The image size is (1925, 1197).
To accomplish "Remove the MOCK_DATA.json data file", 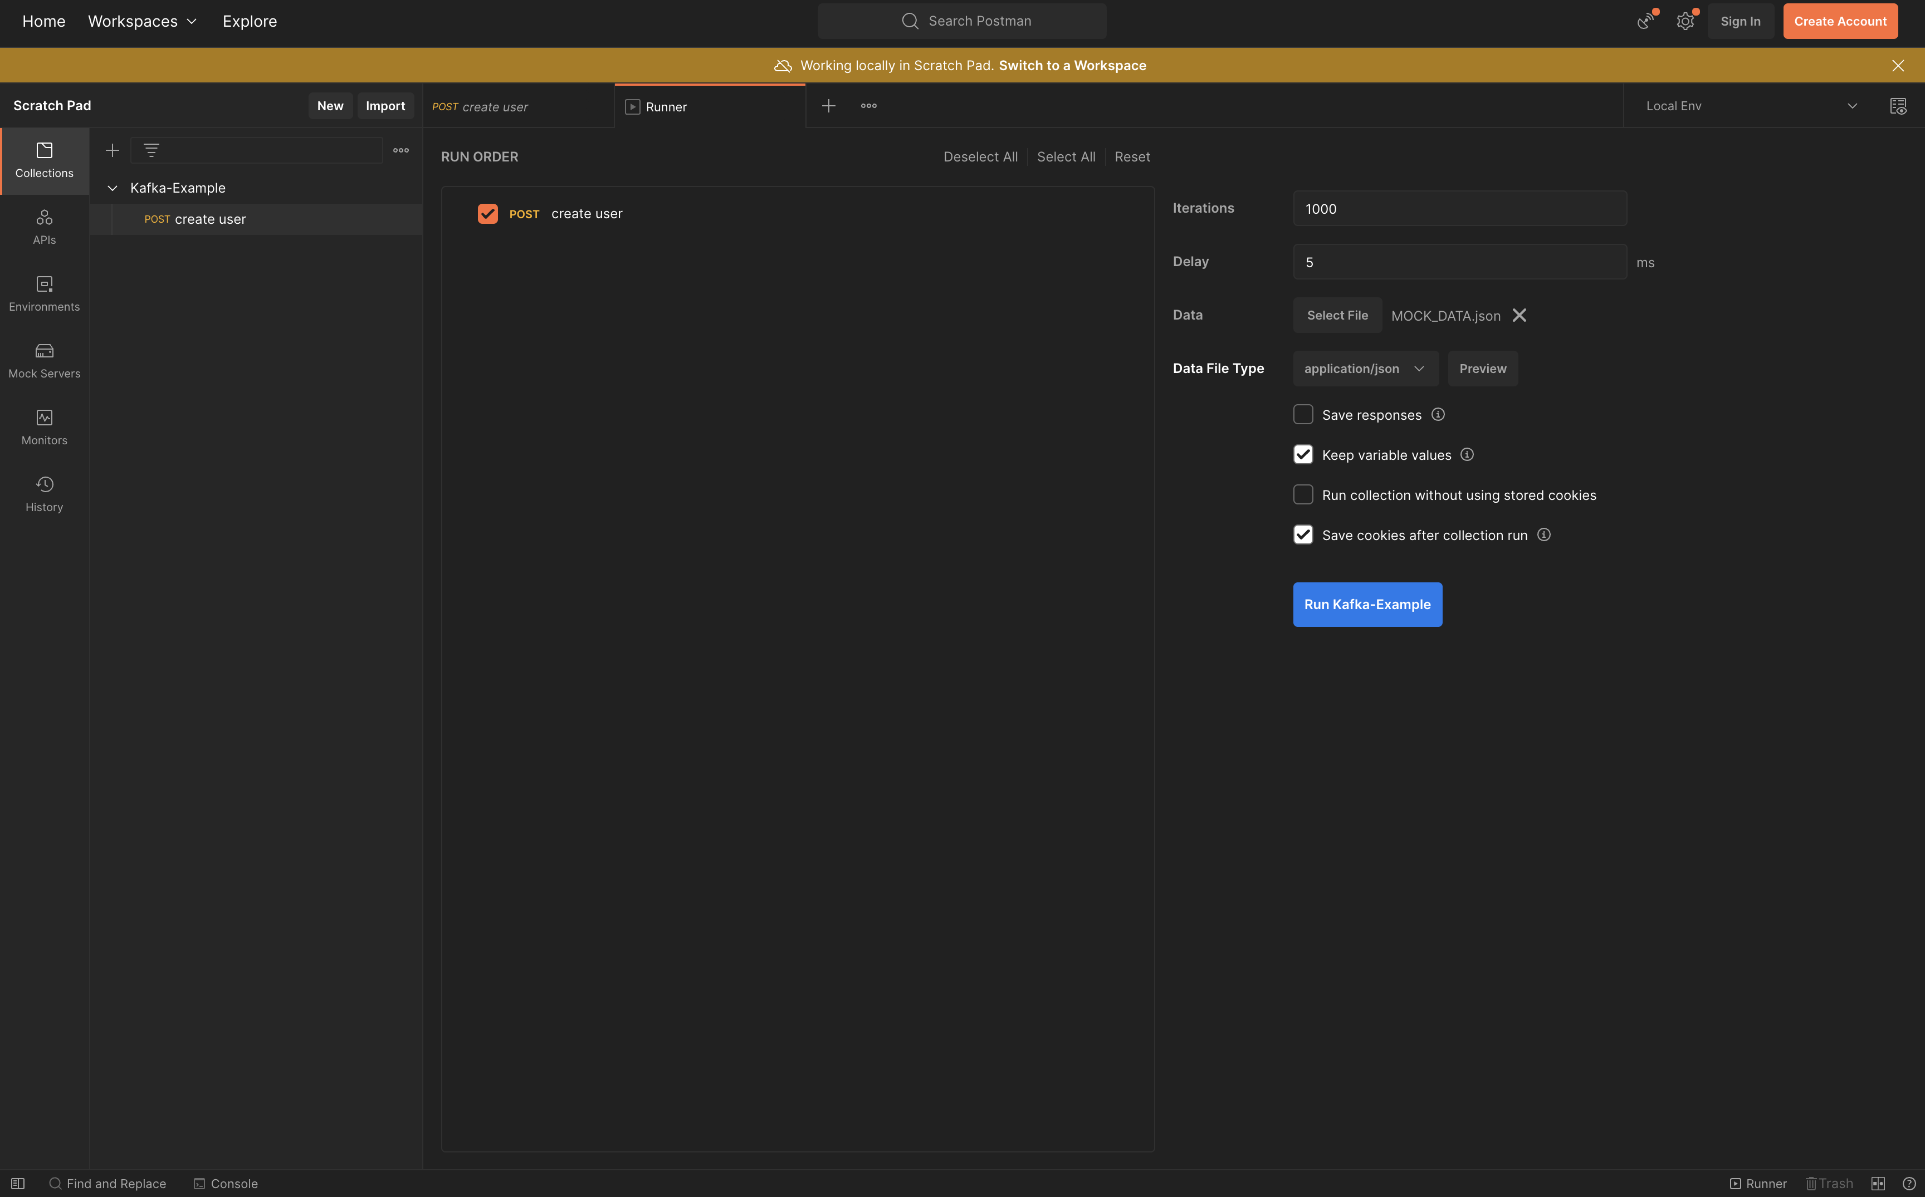I will (1519, 315).
